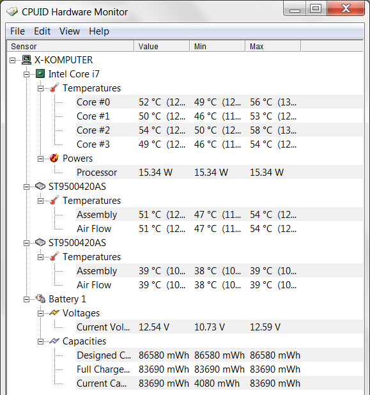Click the flame icon next to Powers
This screenshot has width=370, height=395.
click(54, 159)
